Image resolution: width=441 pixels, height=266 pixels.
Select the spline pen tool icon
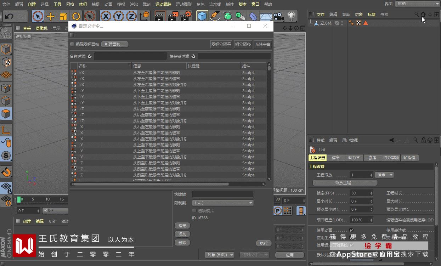pyautogui.click(x=215, y=16)
